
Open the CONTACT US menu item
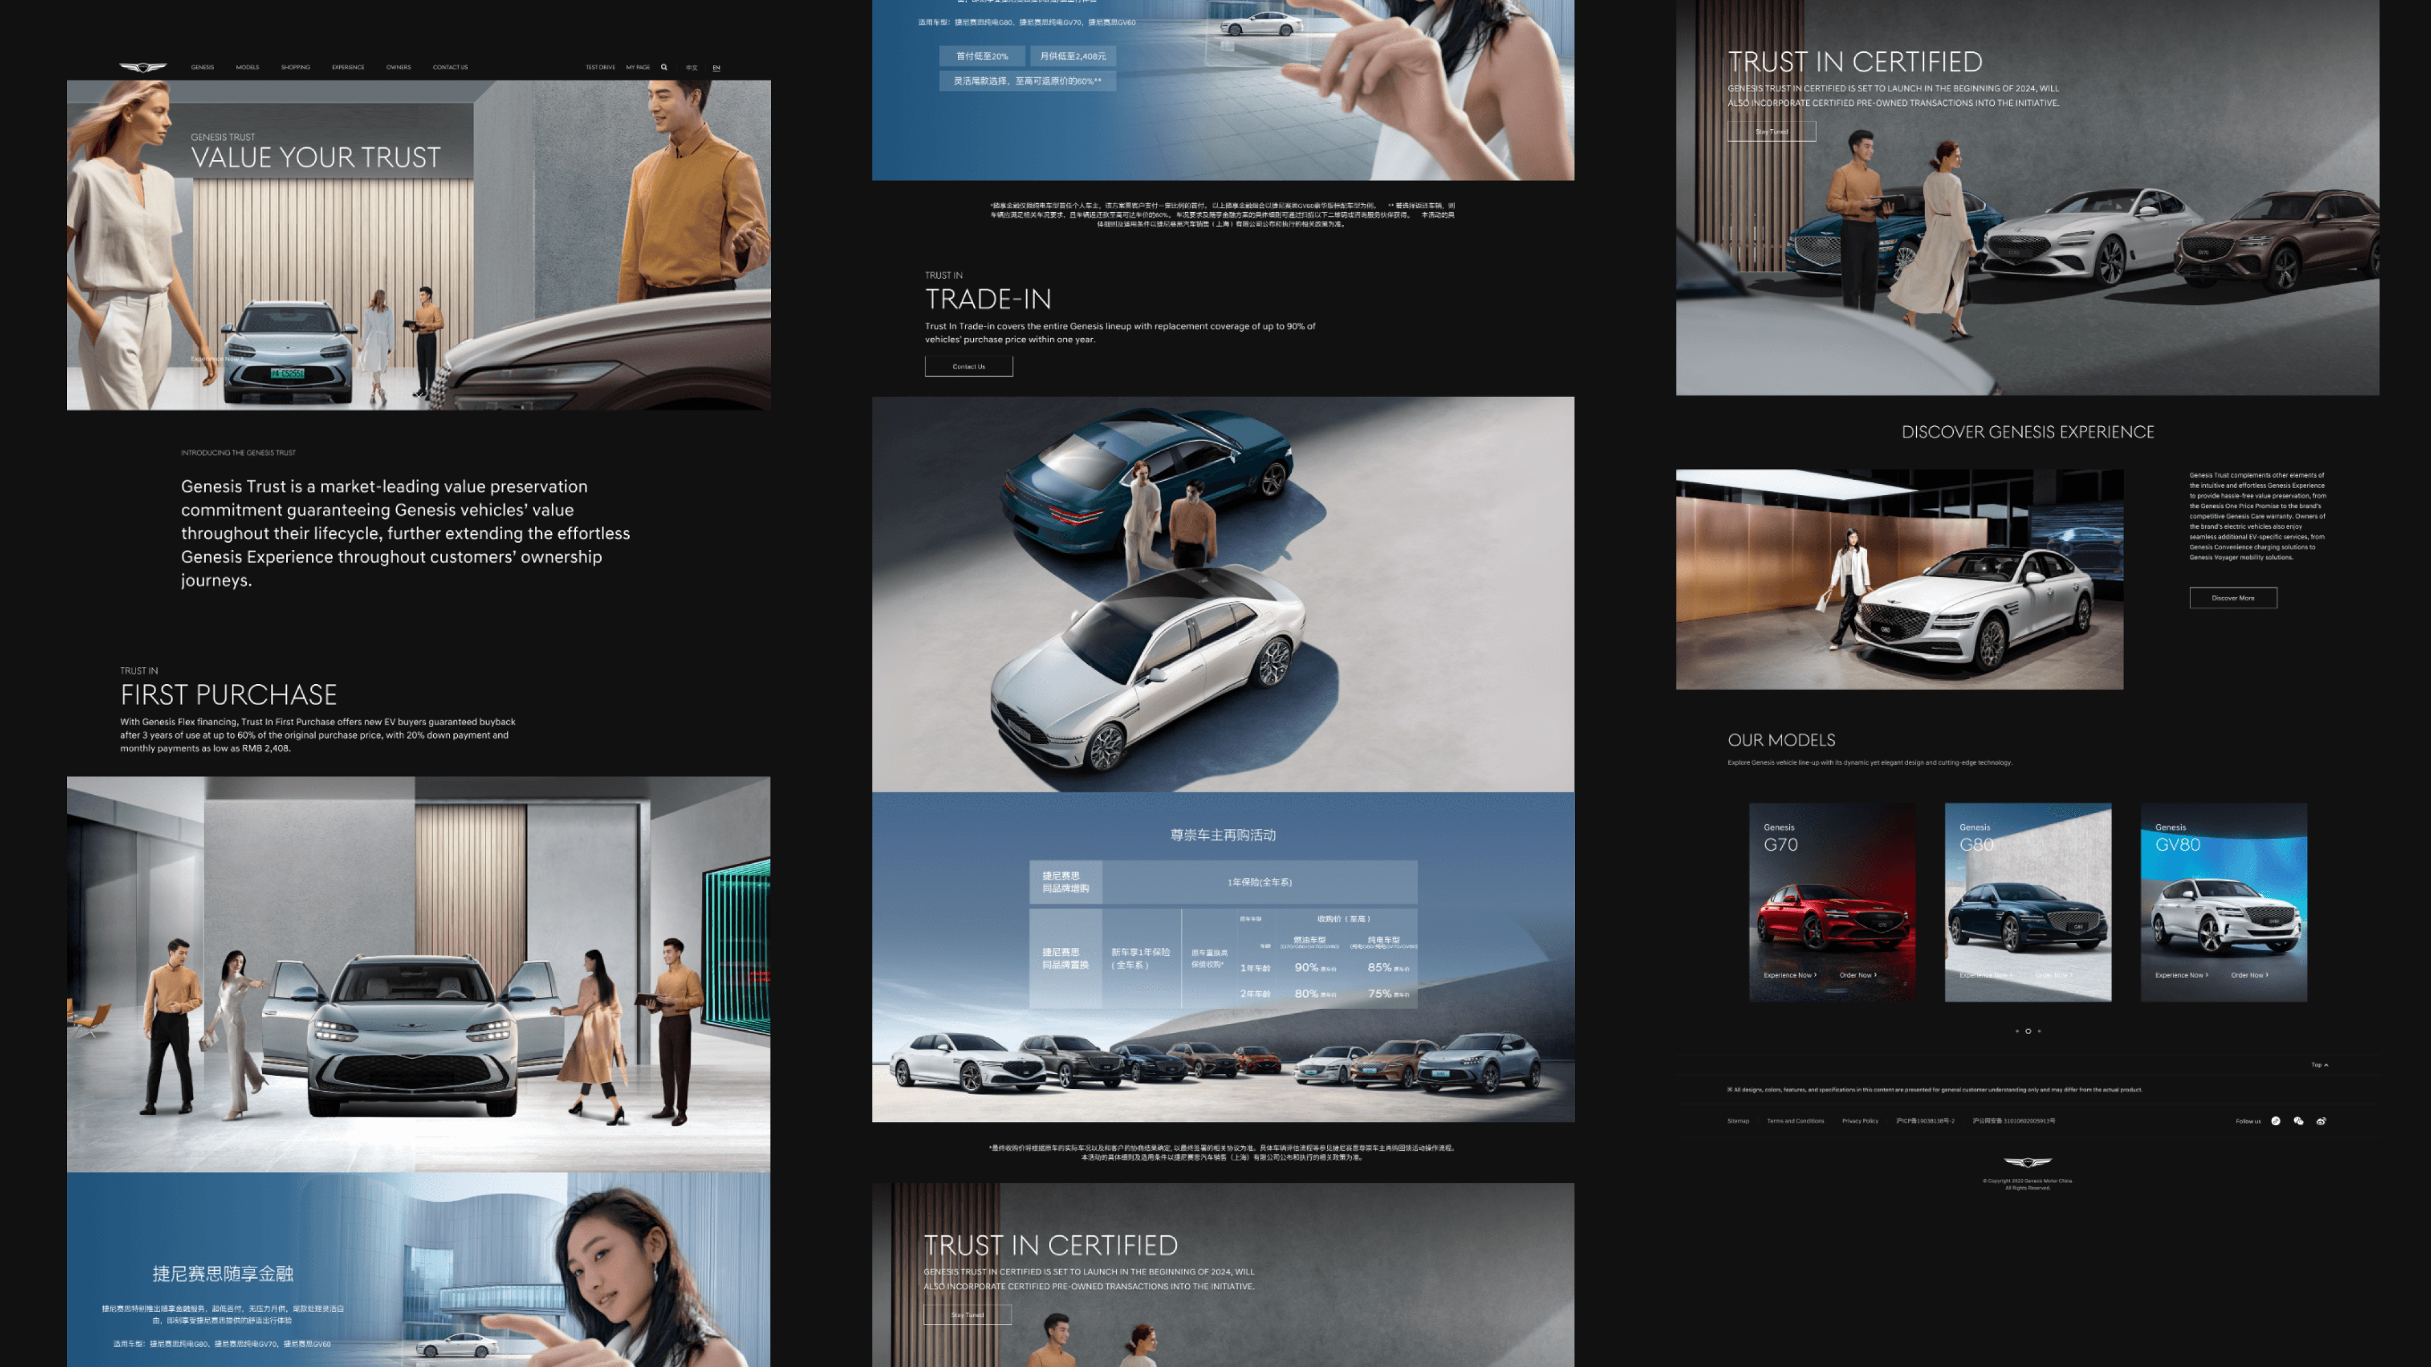(450, 67)
